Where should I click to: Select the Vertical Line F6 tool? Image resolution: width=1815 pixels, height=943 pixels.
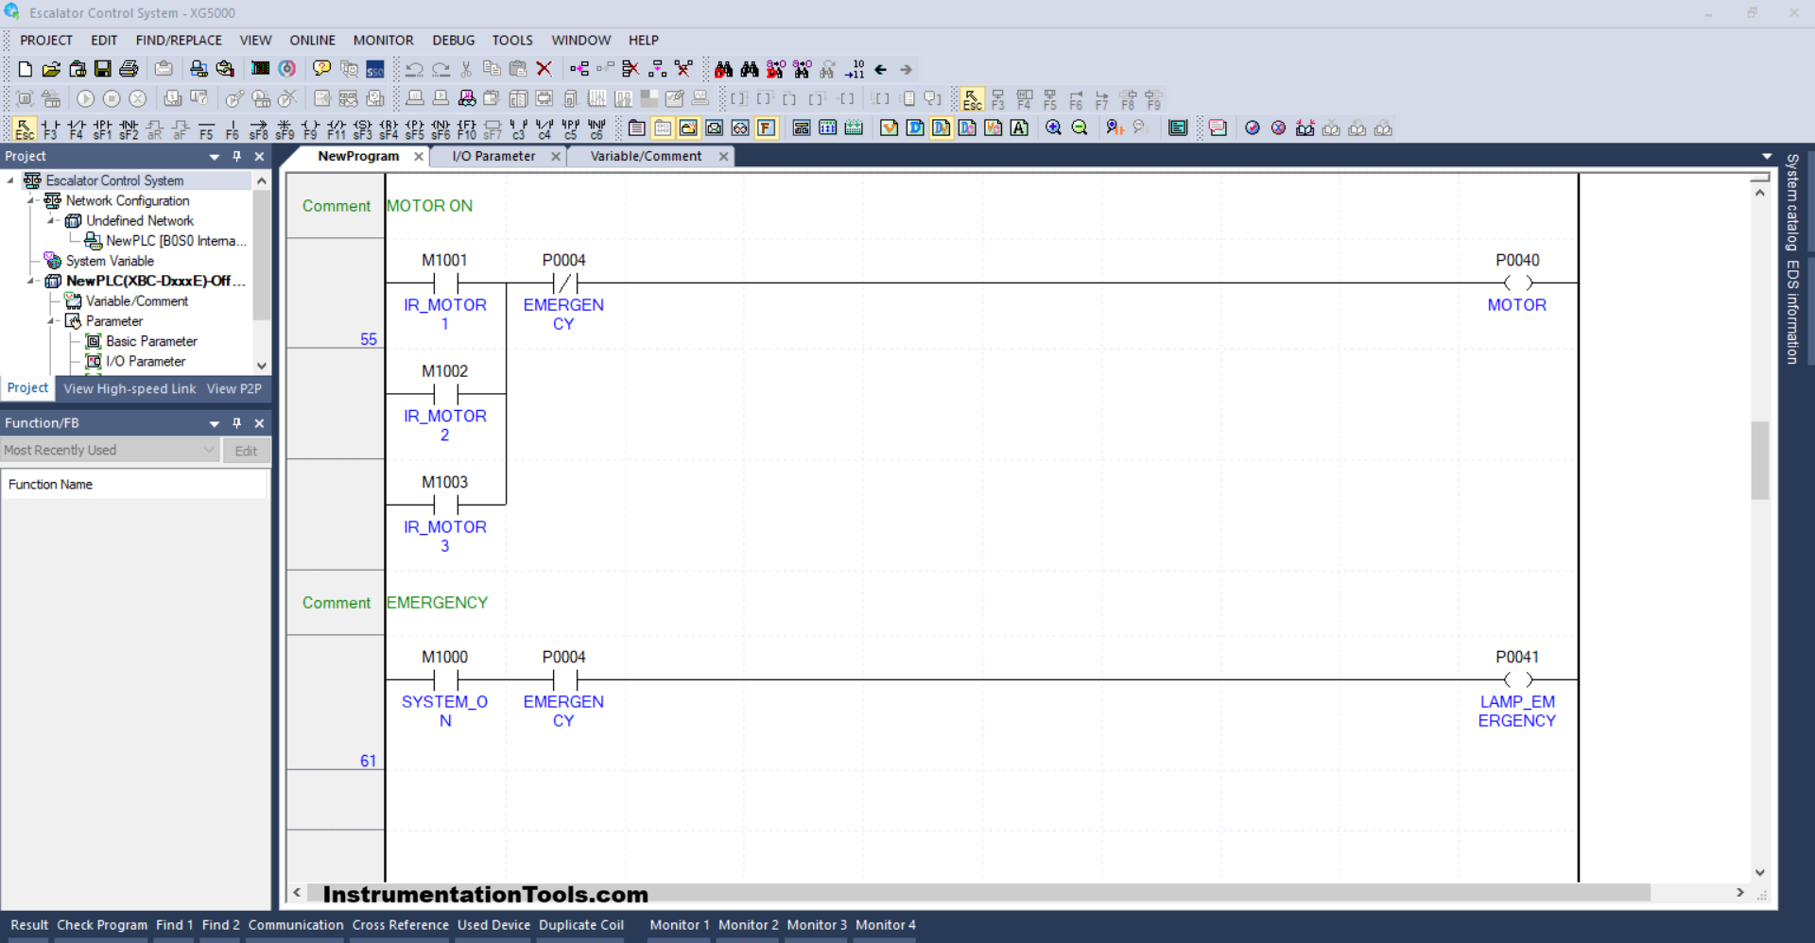coord(233,129)
